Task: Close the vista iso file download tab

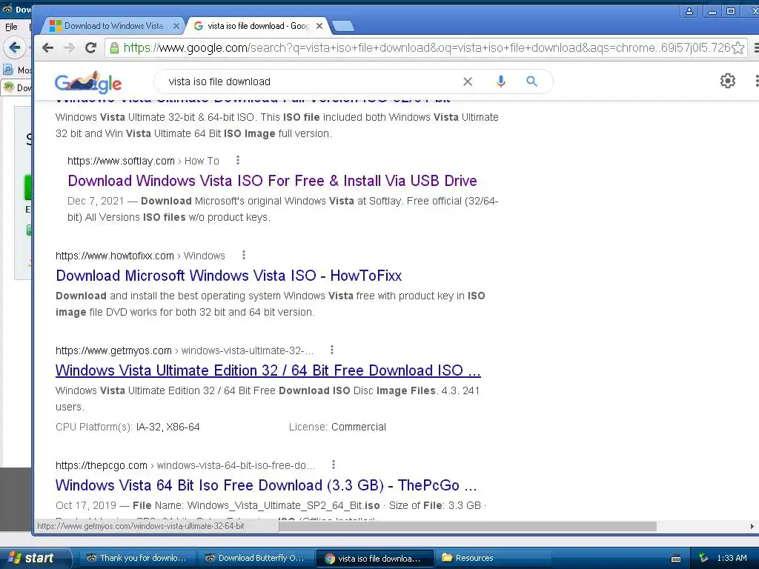Action: tap(319, 26)
